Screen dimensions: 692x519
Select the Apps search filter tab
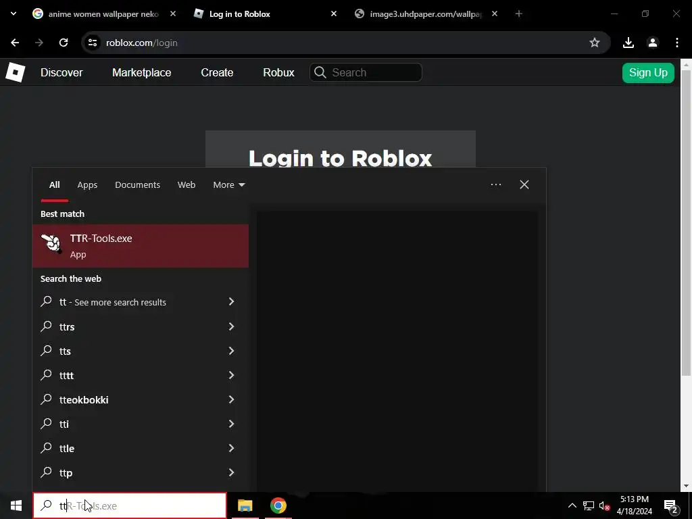coord(87,185)
